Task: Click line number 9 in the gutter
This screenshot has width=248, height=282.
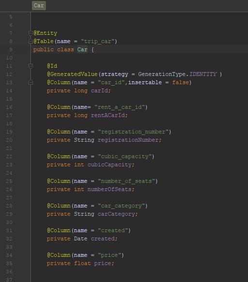Action: tap(11, 50)
